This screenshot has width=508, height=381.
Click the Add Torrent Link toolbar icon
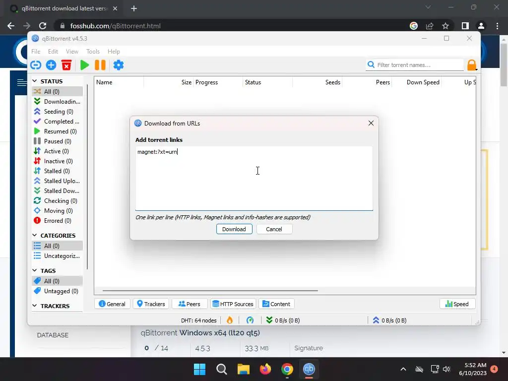tap(36, 65)
